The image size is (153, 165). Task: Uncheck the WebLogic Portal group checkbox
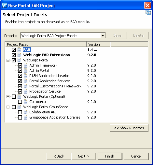coord(14,60)
